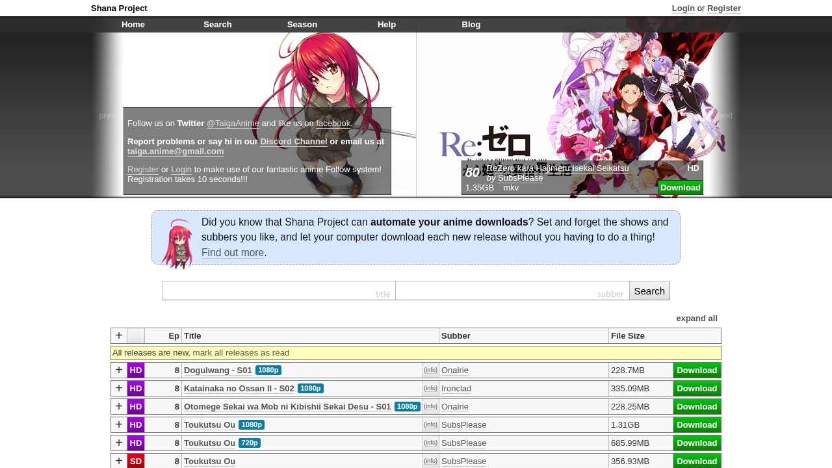Open the Season menu item
The height and width of the screenshot is (468, 832).
(302, 25)
